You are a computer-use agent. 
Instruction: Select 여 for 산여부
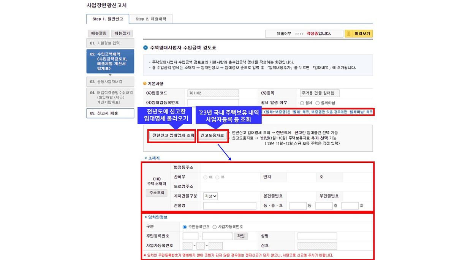(x=206, y=177)
